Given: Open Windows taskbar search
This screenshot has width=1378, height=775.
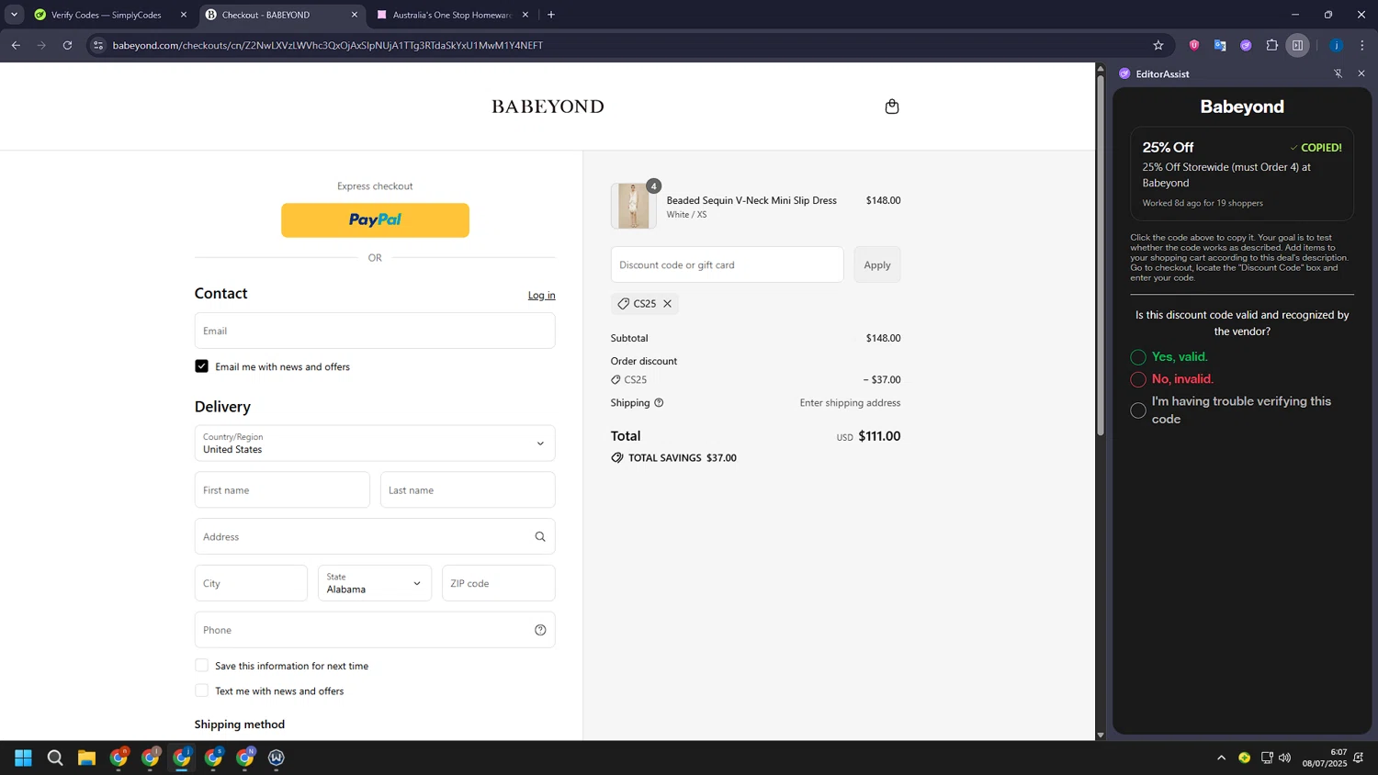Looking at the screenshot, I should coord(55,758).
